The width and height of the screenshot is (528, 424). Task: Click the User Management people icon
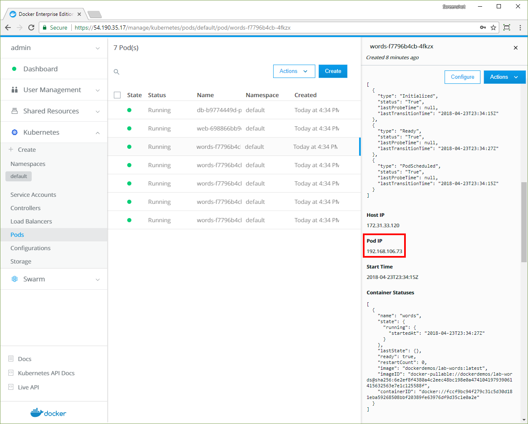click(x=15, y=90)
